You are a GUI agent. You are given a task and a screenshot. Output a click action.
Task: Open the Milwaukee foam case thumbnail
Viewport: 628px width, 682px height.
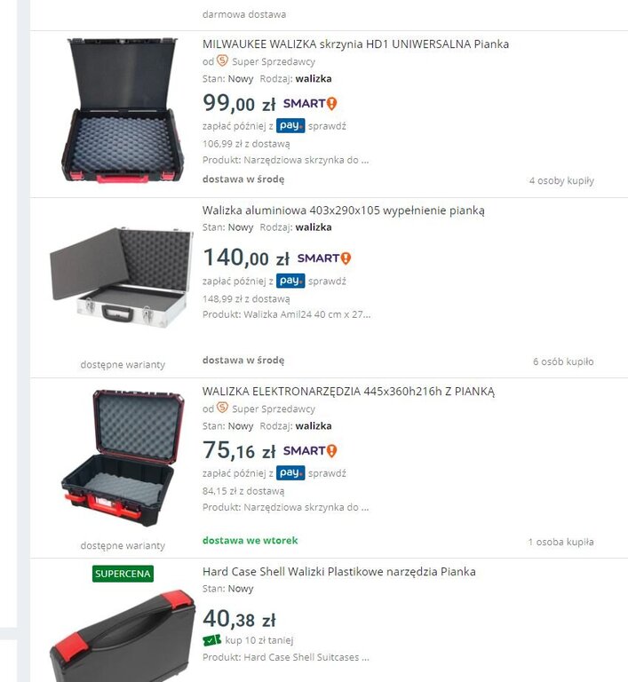[x=123, y=110]
